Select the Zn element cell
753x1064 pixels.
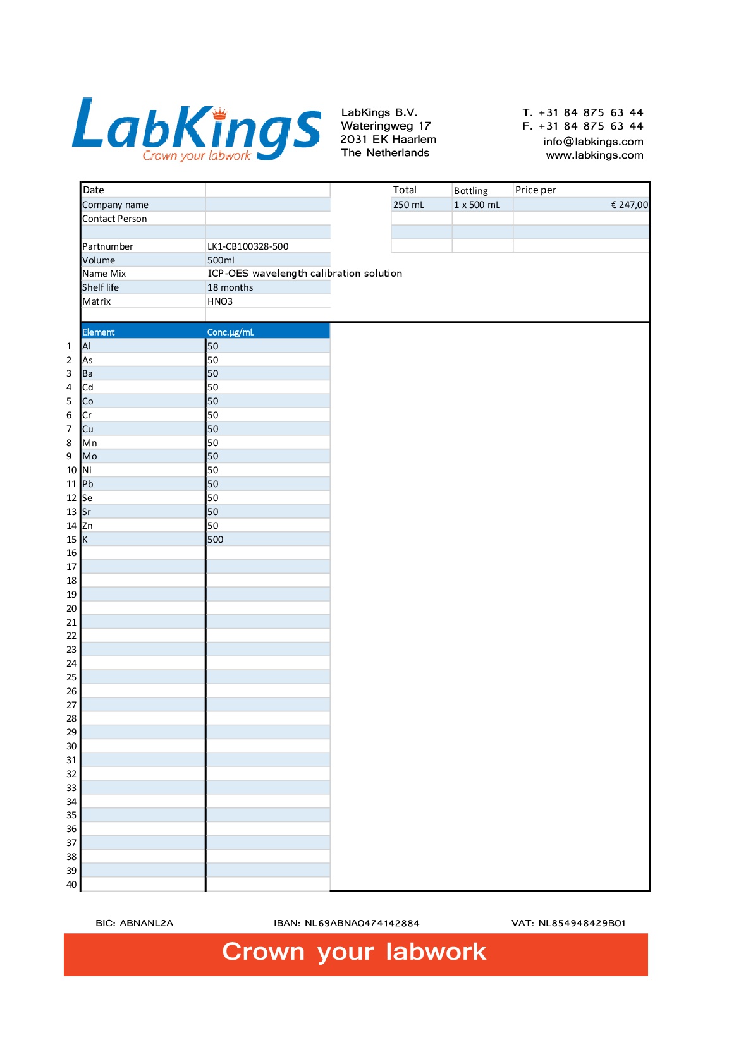pos(143,526)
